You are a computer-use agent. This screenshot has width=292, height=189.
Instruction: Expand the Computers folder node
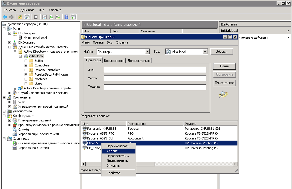point(26,65)
